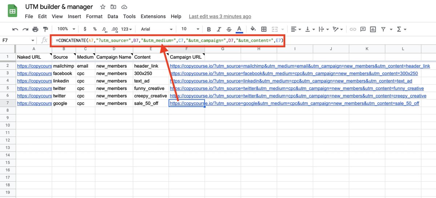Select the cell containing 'google'
This screenshot has width=436, height=198.
click(64, 103)
